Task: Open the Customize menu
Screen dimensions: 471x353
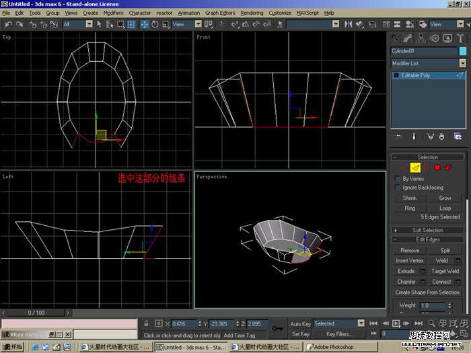Action: point(280,13)
